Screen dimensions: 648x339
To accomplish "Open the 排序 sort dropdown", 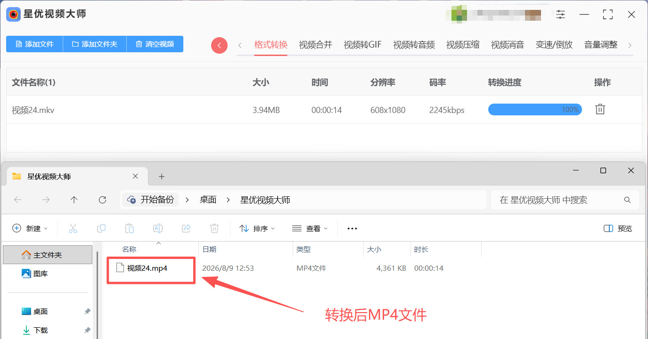I will [x=257, y=228].
